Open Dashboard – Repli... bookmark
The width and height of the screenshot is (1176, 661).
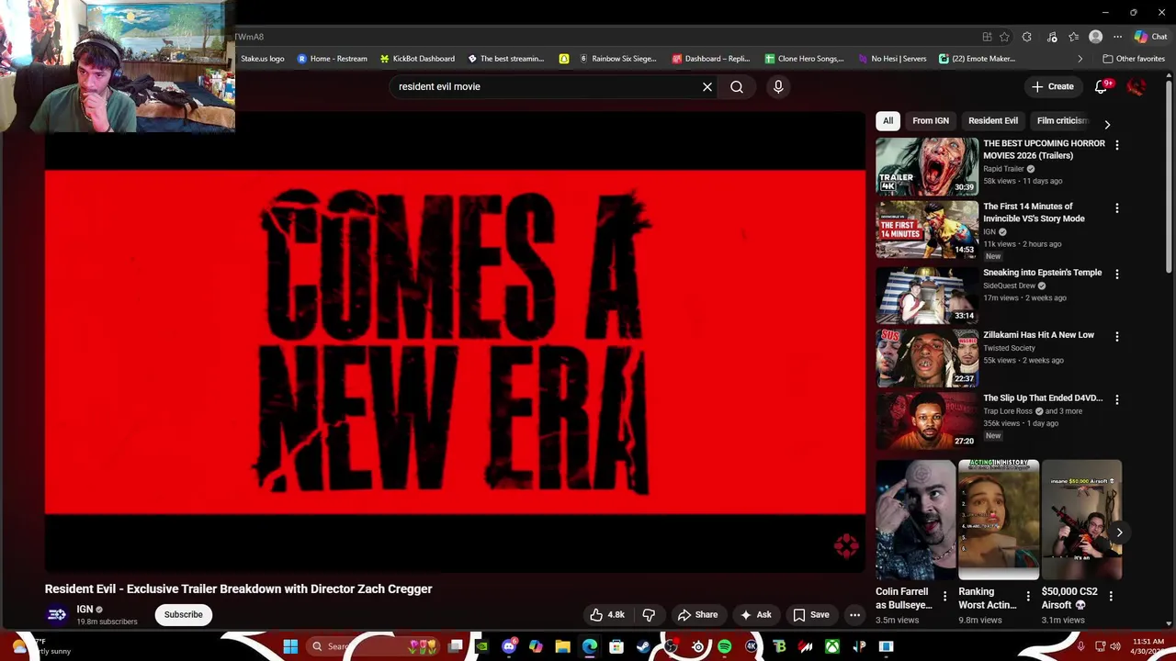pos(711,59)
